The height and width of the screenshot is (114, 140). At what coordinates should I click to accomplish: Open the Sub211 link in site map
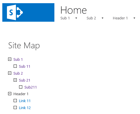[x=30, y=87]
